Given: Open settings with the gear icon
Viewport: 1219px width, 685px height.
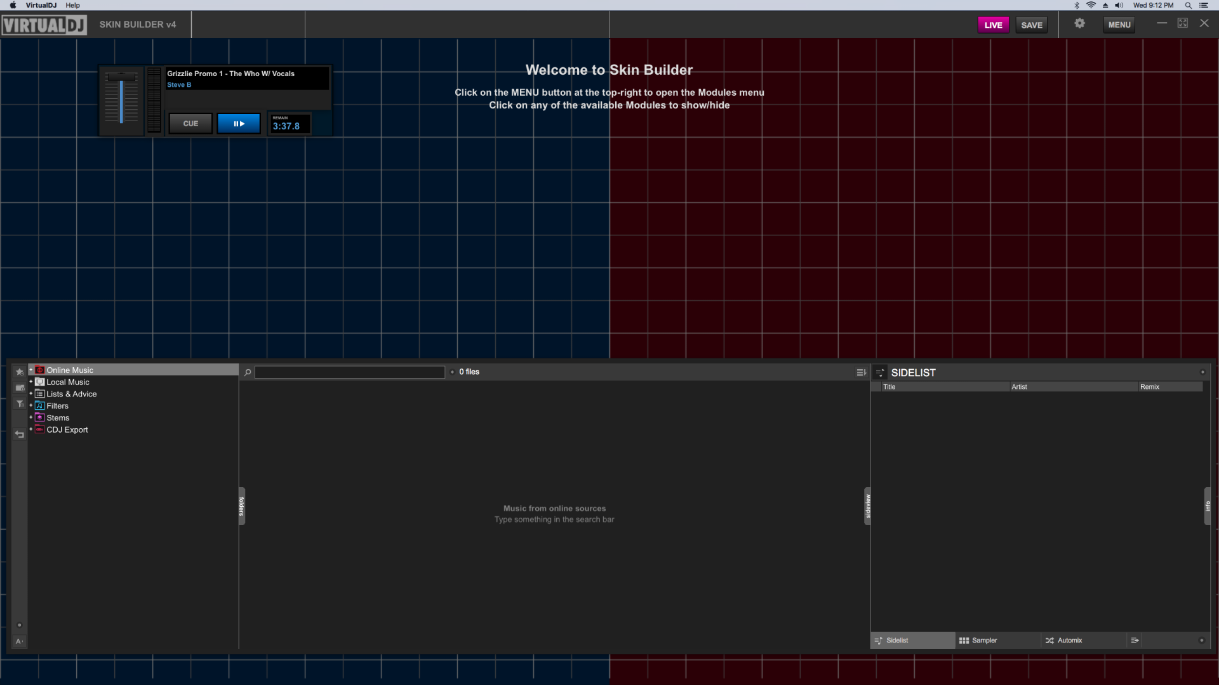Looking at the screenshot, I should click(x=1079, y=24).
